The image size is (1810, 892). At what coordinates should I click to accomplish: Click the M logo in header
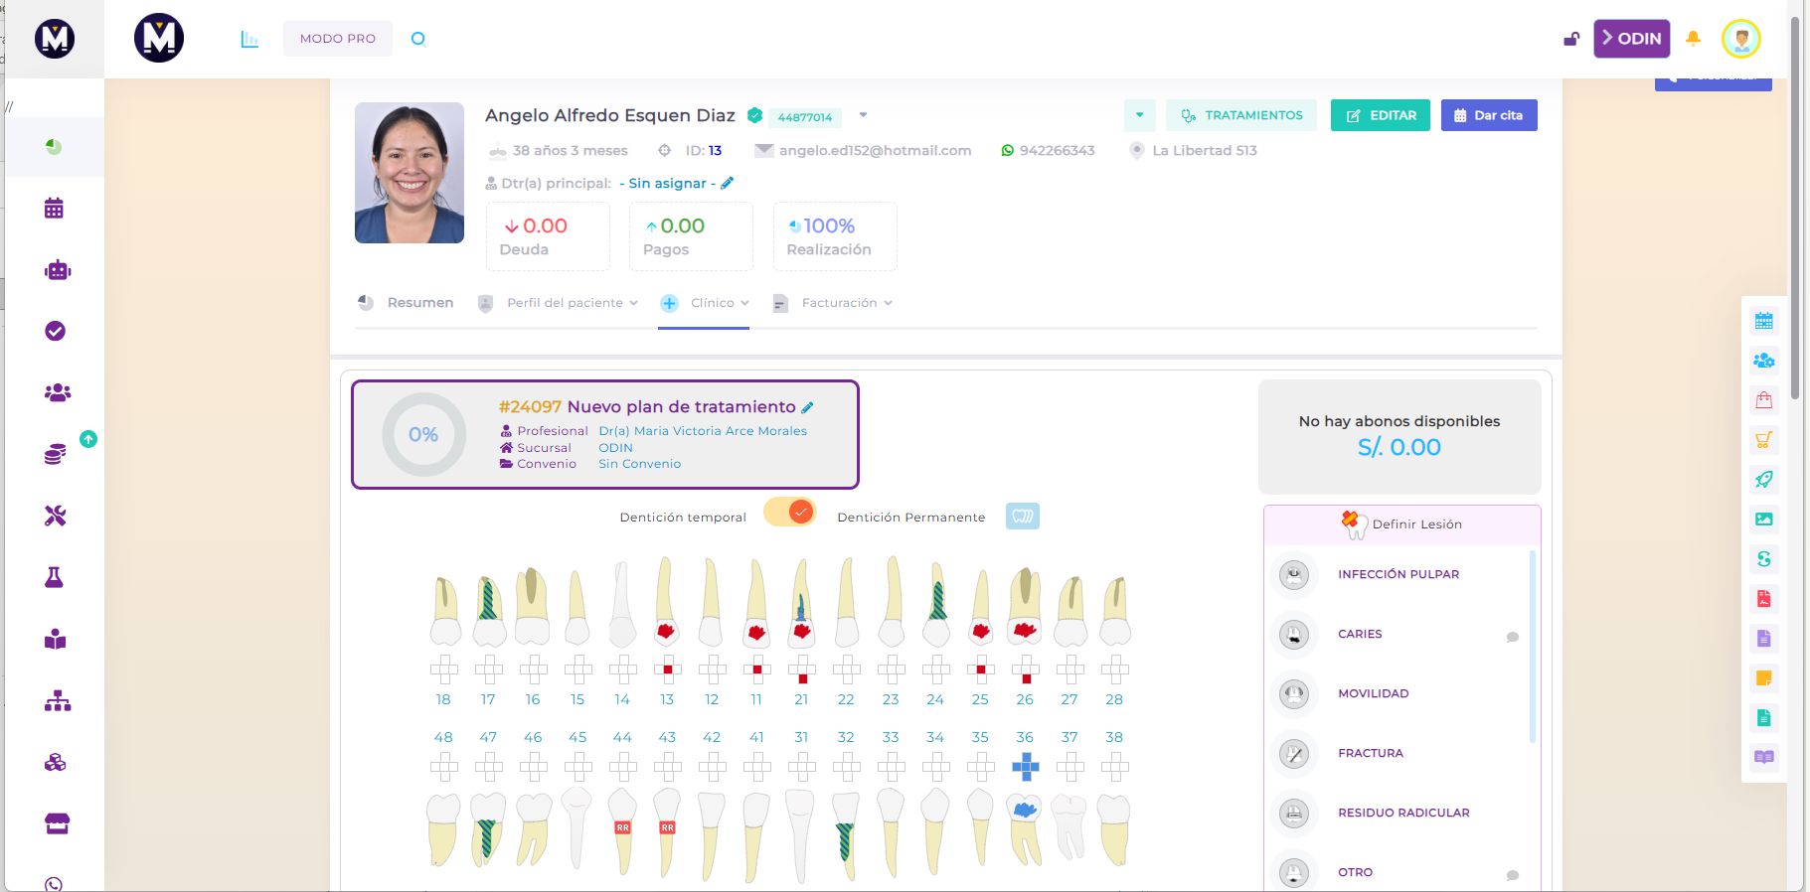pos(159,39)
